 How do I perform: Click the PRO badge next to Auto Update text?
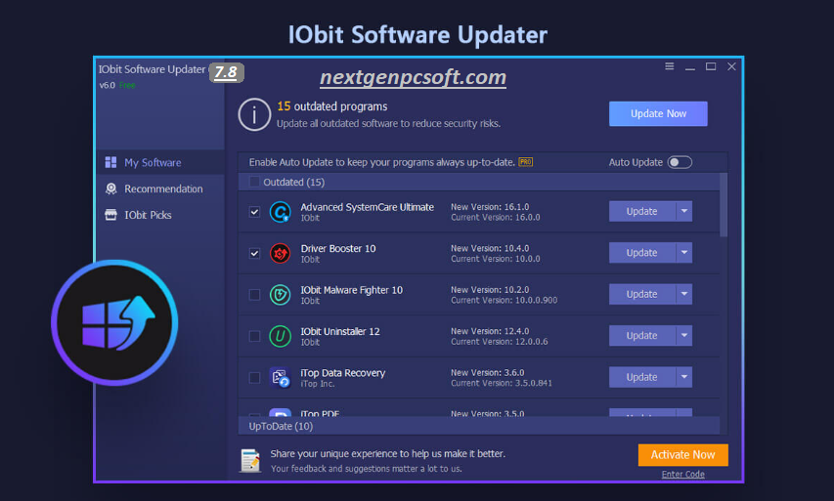tap(525, 162)
